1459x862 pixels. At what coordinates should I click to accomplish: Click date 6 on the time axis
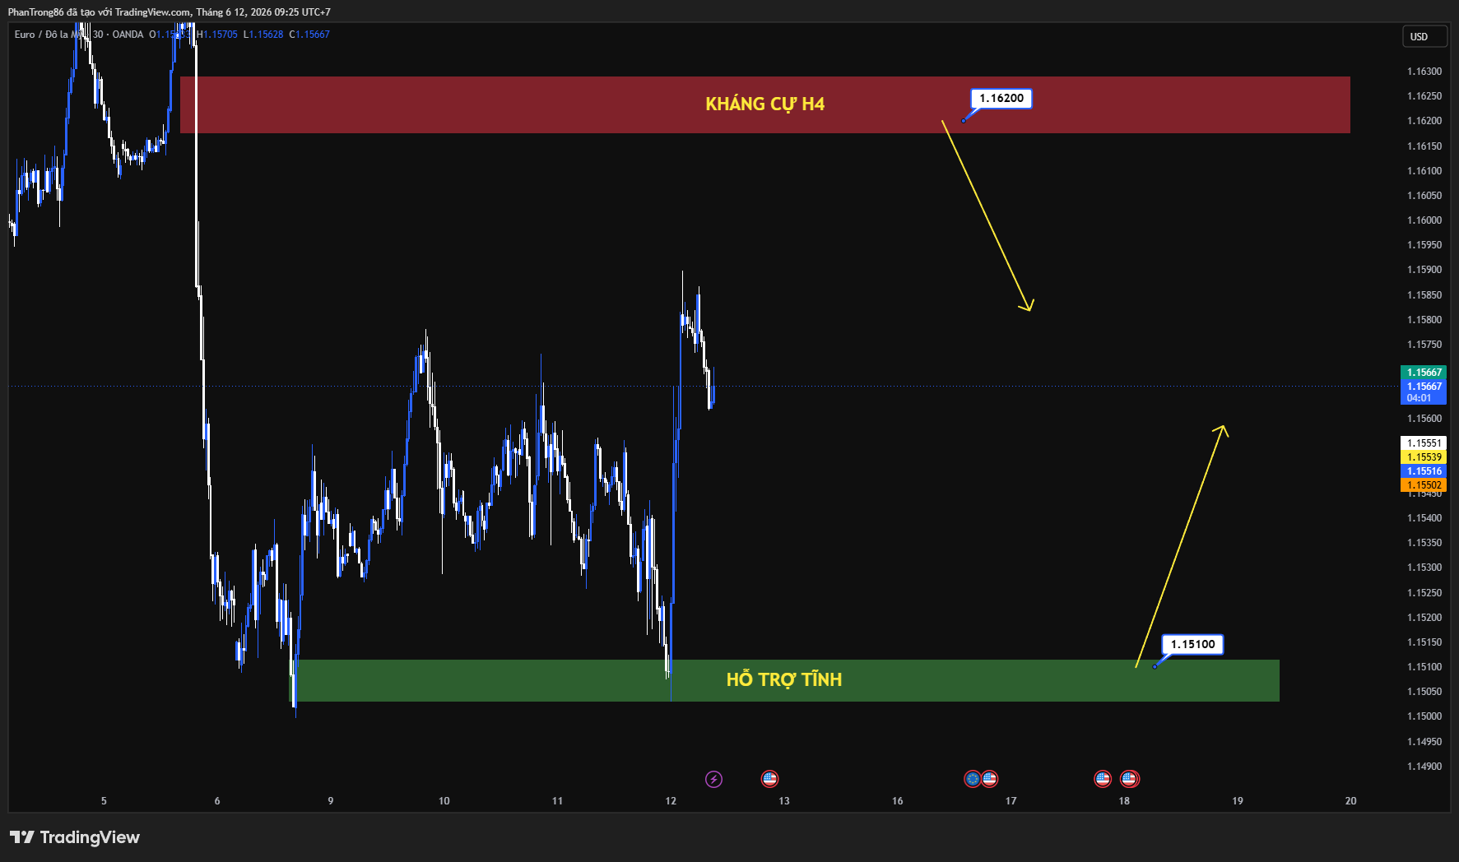(x=217, y=801)
